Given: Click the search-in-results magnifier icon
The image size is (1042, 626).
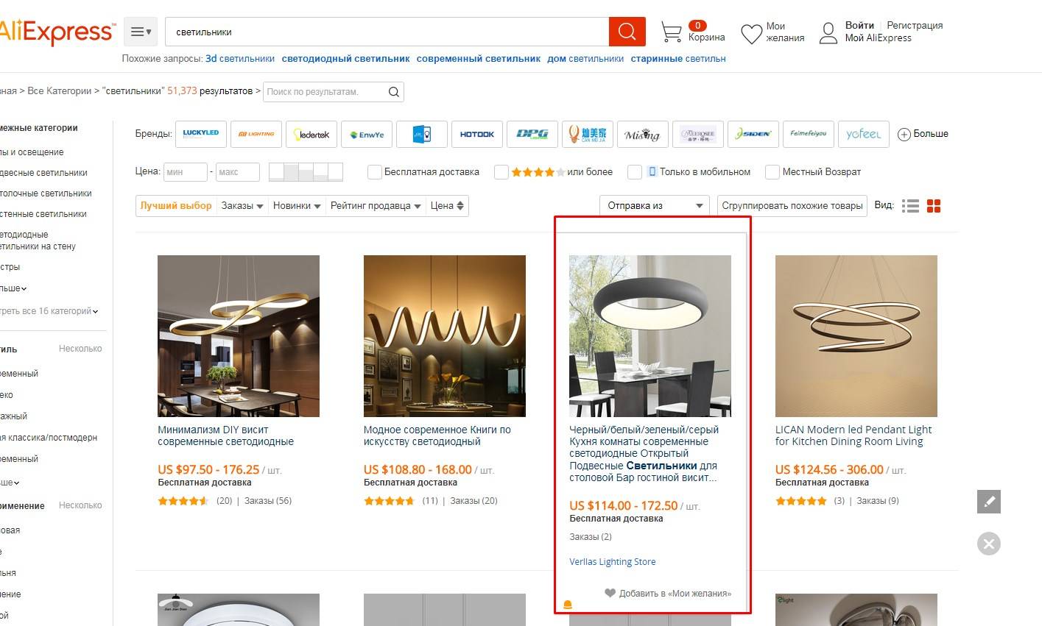Looking at the screenshot, I should click(394, 92).
